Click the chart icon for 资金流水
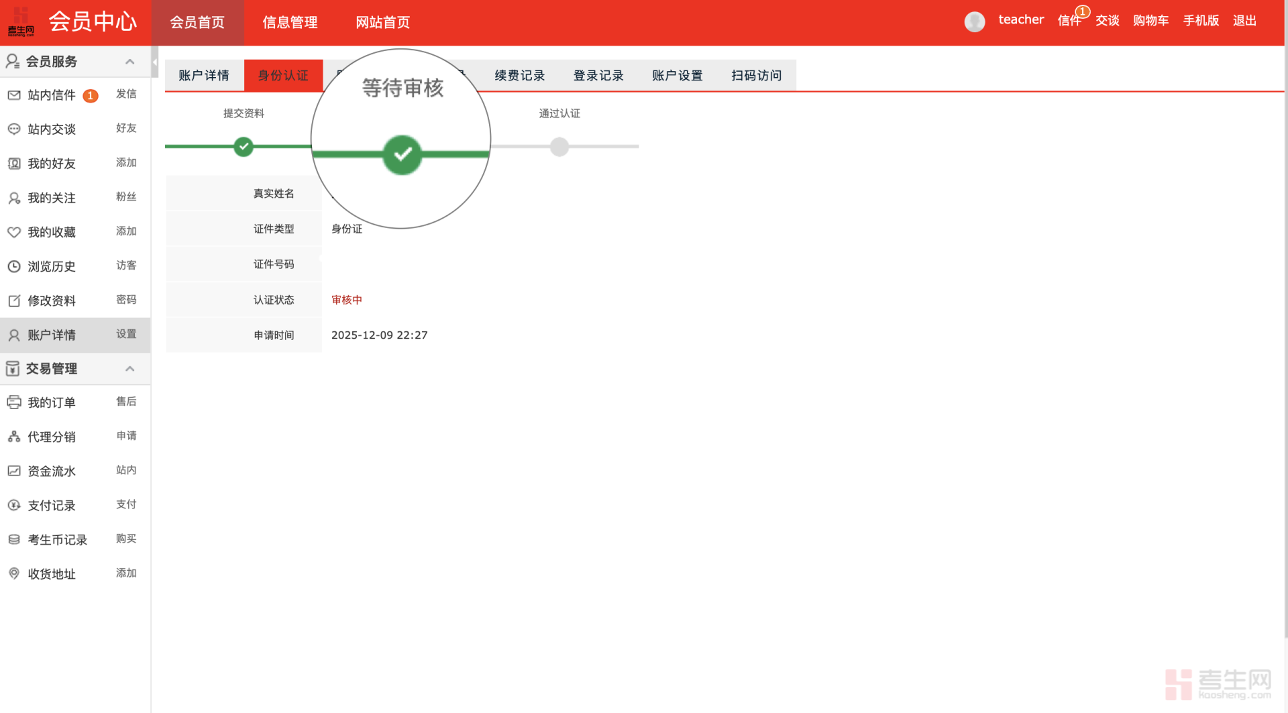1288x713 pixels. click(x=14, y=471)
